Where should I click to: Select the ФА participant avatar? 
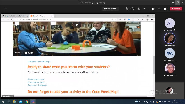(x=170, y=53)
